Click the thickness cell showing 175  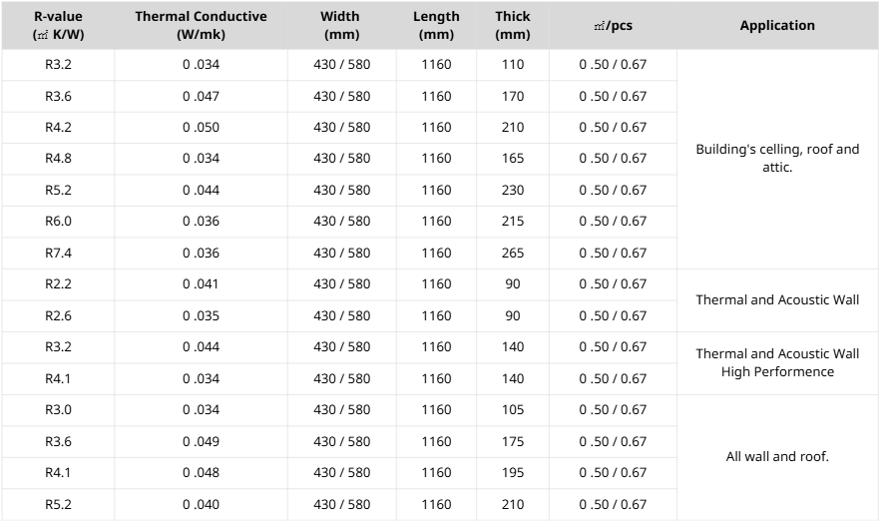point(513,442)
